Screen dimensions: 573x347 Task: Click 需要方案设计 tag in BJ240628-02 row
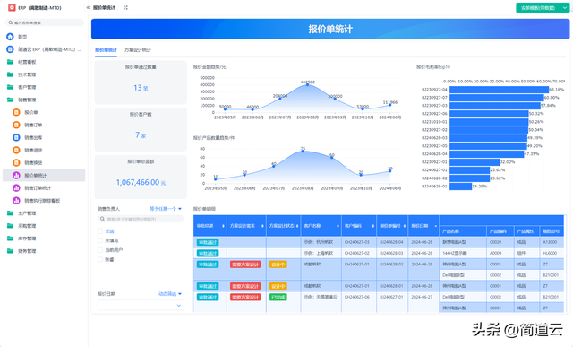click(245, 264)
